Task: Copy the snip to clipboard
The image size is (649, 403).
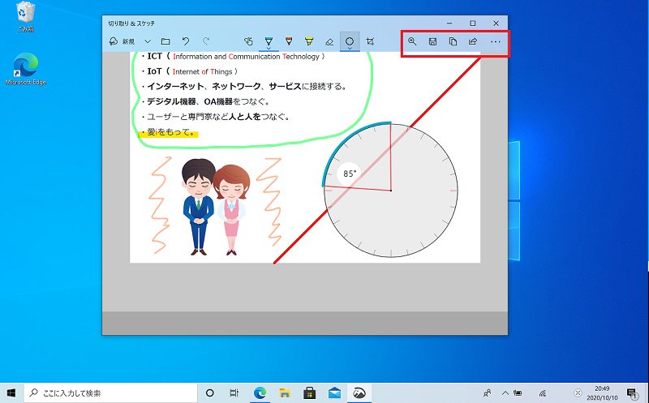Action: pyautogui.click(x=453, y=41)
